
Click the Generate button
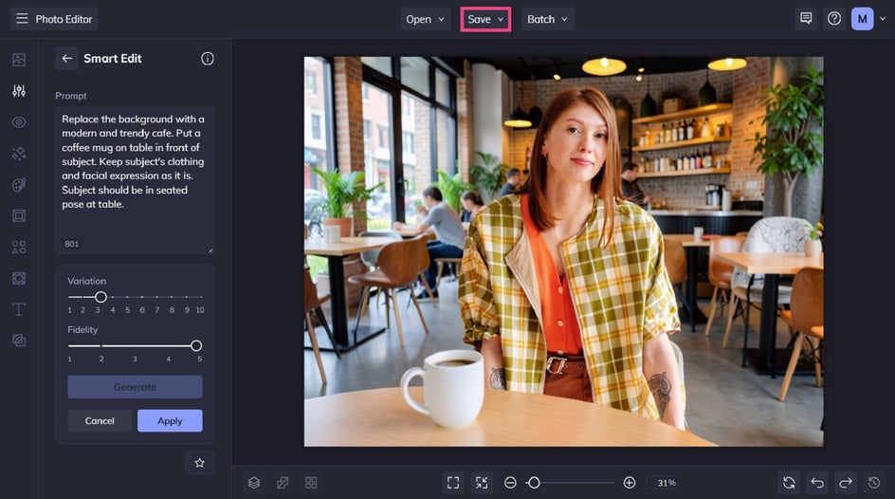pos(135,386)
